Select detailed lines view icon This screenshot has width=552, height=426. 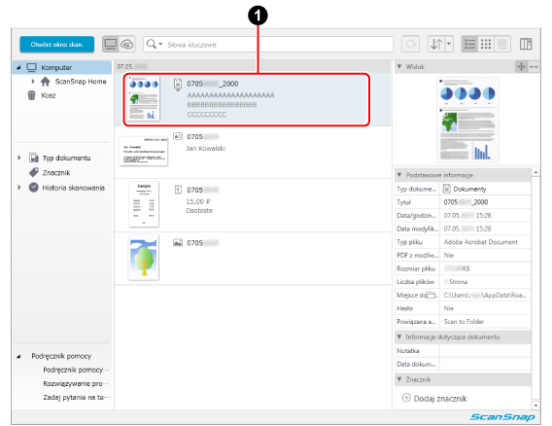pyautogui.click(x=502, y=45)
